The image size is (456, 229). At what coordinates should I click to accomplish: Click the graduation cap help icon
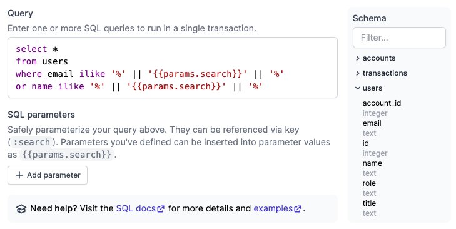(x=21, y=209)
